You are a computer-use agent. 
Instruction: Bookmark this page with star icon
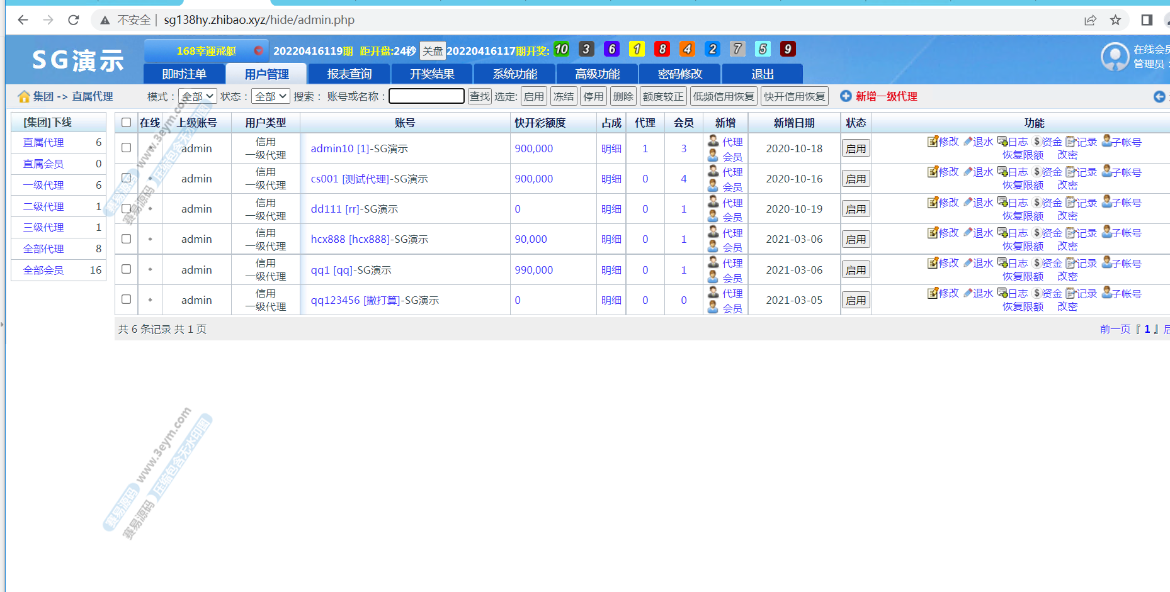(x=1115, y=20)
